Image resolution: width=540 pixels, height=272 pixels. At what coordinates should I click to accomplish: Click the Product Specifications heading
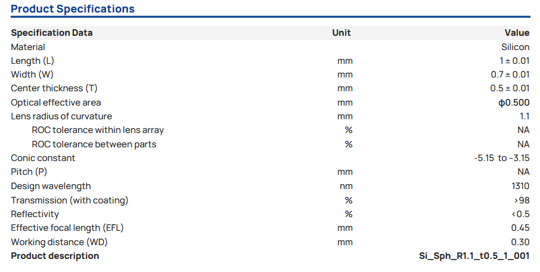(x=73, y=9)
